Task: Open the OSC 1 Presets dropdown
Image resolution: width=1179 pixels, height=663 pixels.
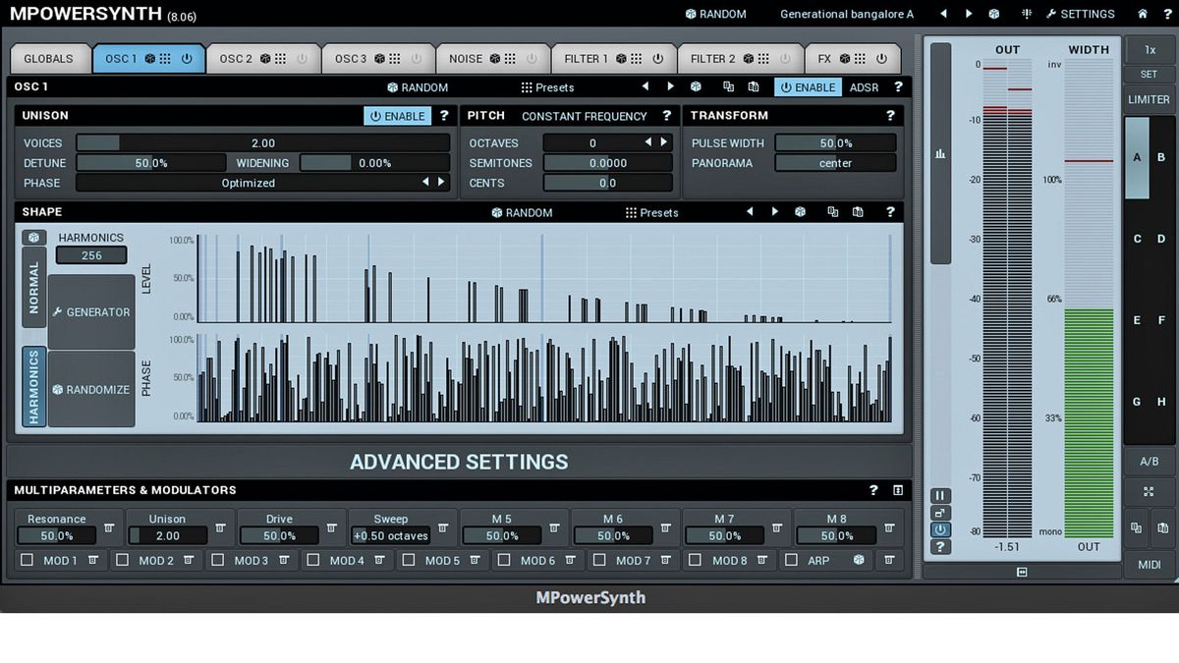Action: coord(547,87)
